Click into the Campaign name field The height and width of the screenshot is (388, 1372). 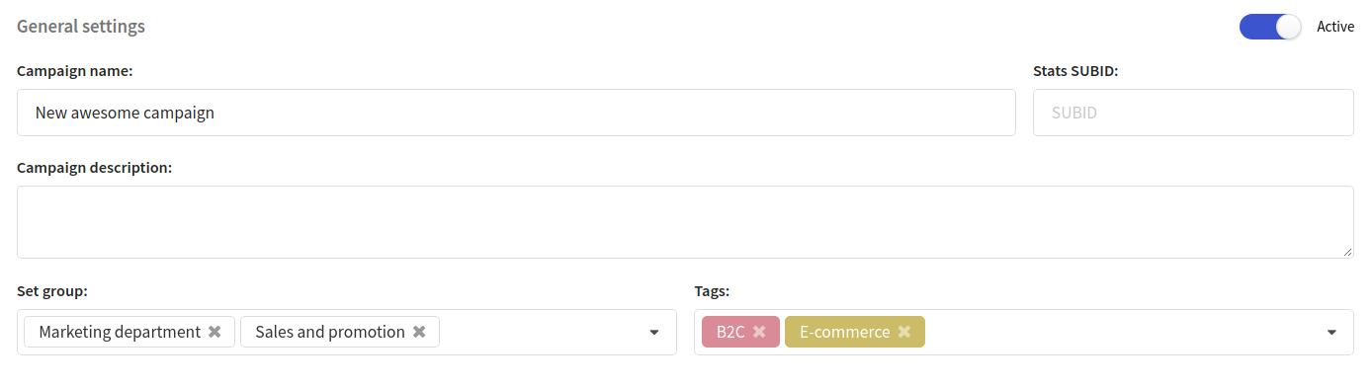[x=516, y=113]
